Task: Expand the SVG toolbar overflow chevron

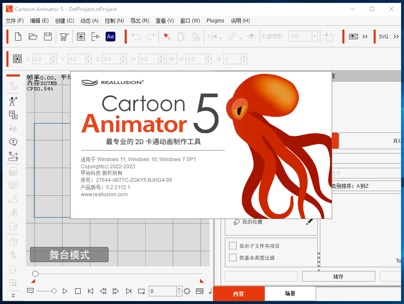Action: [396, 37]
